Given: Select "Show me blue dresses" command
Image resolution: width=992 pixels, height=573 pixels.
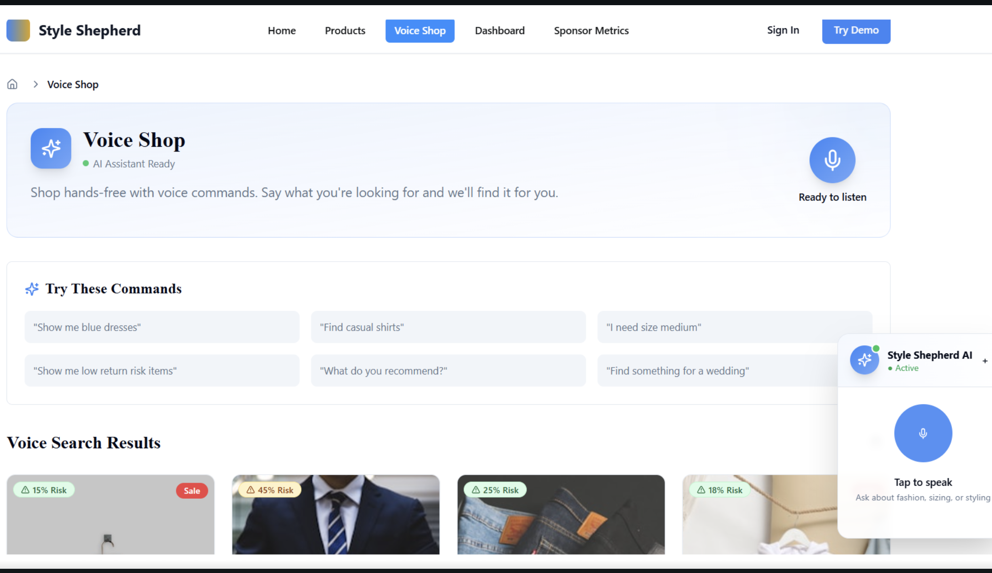Looking at the screenshot, I should point(162,327).
